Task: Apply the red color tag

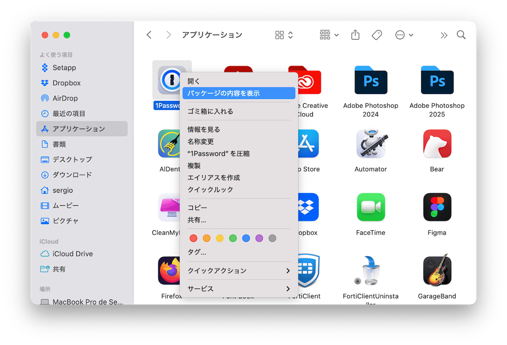Action: pyautogui.click(x=193, y=238)
